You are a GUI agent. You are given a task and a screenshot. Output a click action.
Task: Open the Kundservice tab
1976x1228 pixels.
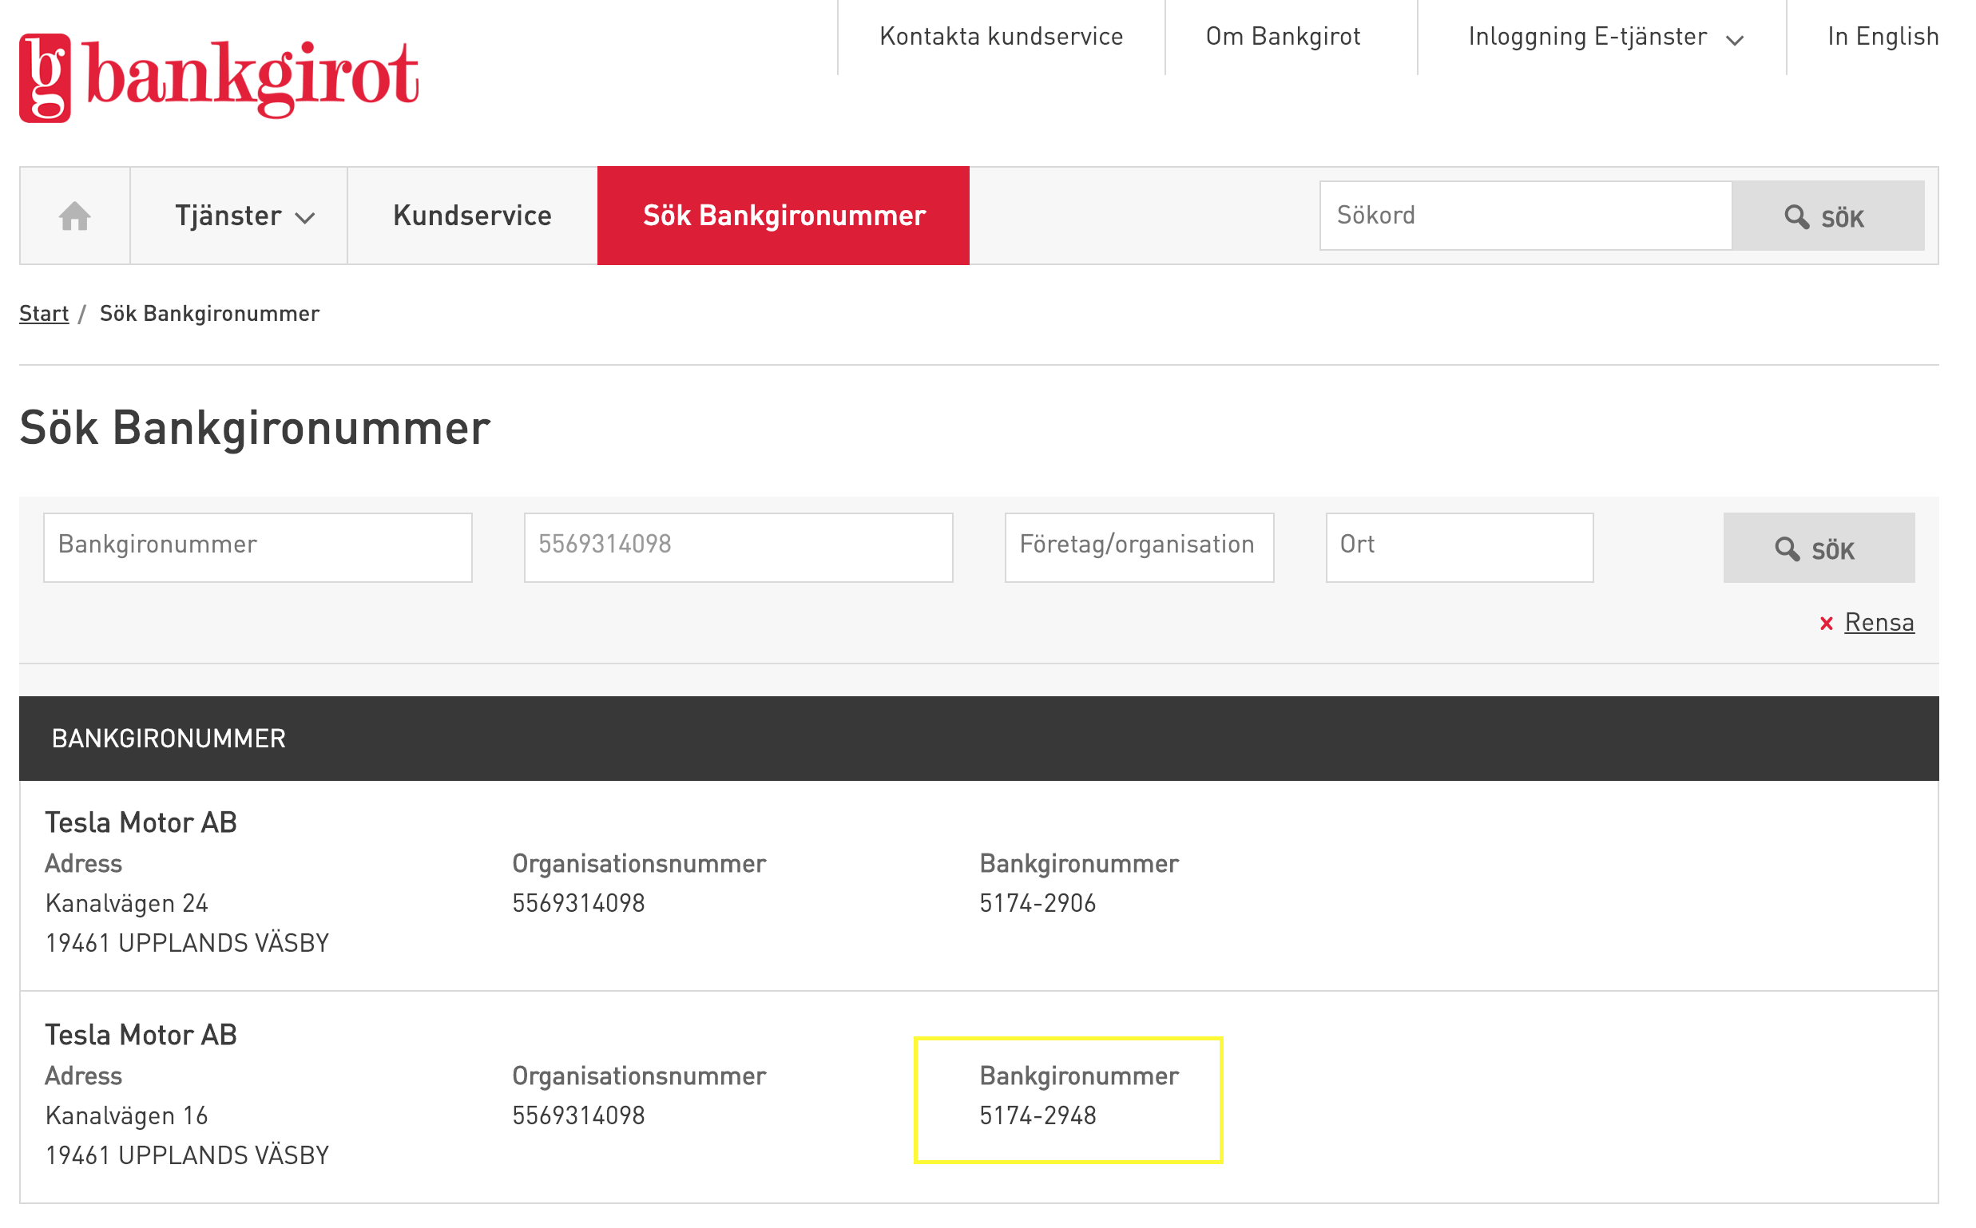(x=474, y=217)
